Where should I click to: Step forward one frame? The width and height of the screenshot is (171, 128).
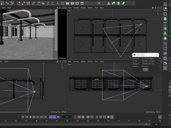38,117
